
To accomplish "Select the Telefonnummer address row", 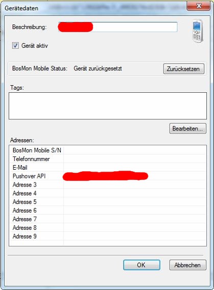I will pyautogui.click(x=108, y=159).
